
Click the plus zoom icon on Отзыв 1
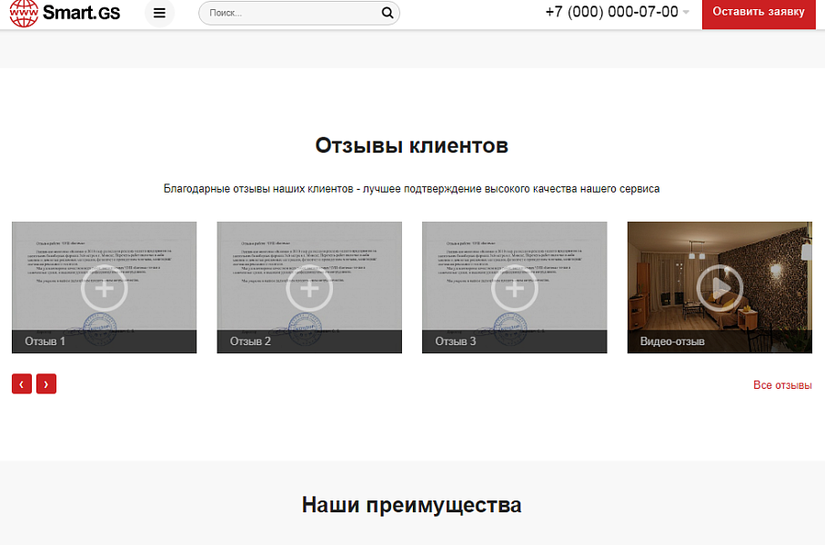[104, 288]
